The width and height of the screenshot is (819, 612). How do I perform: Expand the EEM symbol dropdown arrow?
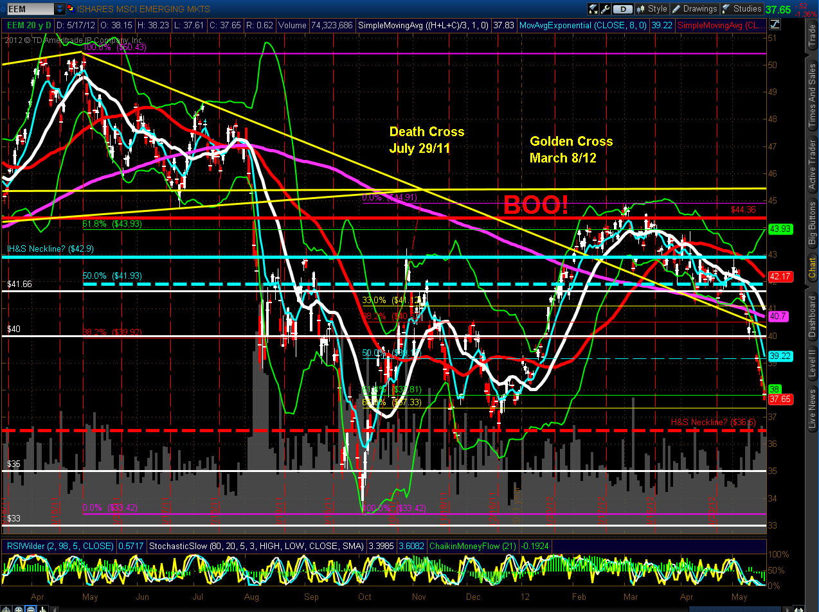point(60,9)
